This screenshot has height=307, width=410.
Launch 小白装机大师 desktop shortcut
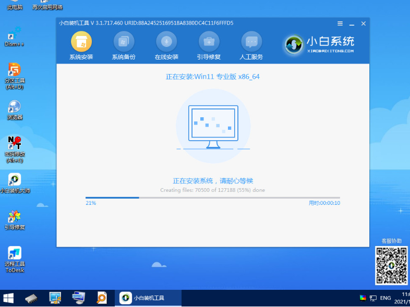[x=14, y=183]
